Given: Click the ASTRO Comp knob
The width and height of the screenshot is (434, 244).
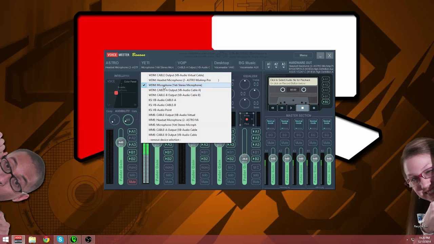Looking at the screenshot, I should click(114, 120).
